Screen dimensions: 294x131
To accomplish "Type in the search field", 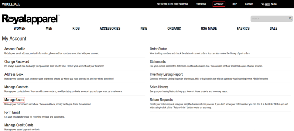I will click(x=269, y=19).
